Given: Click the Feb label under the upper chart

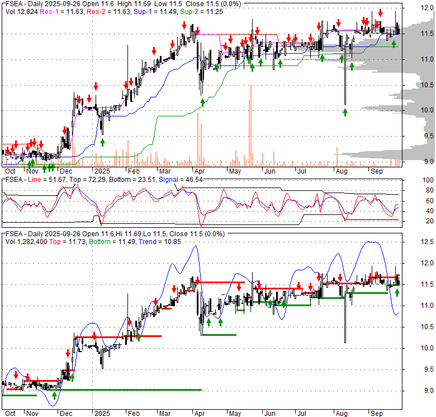Looking at the screenshot, I should coord(134,171).
